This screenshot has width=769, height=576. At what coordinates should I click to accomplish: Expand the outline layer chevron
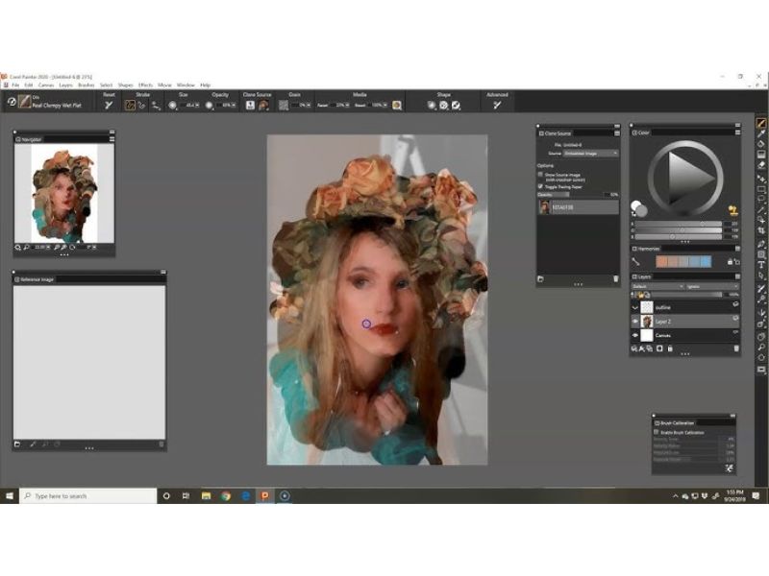click(634, 306)
